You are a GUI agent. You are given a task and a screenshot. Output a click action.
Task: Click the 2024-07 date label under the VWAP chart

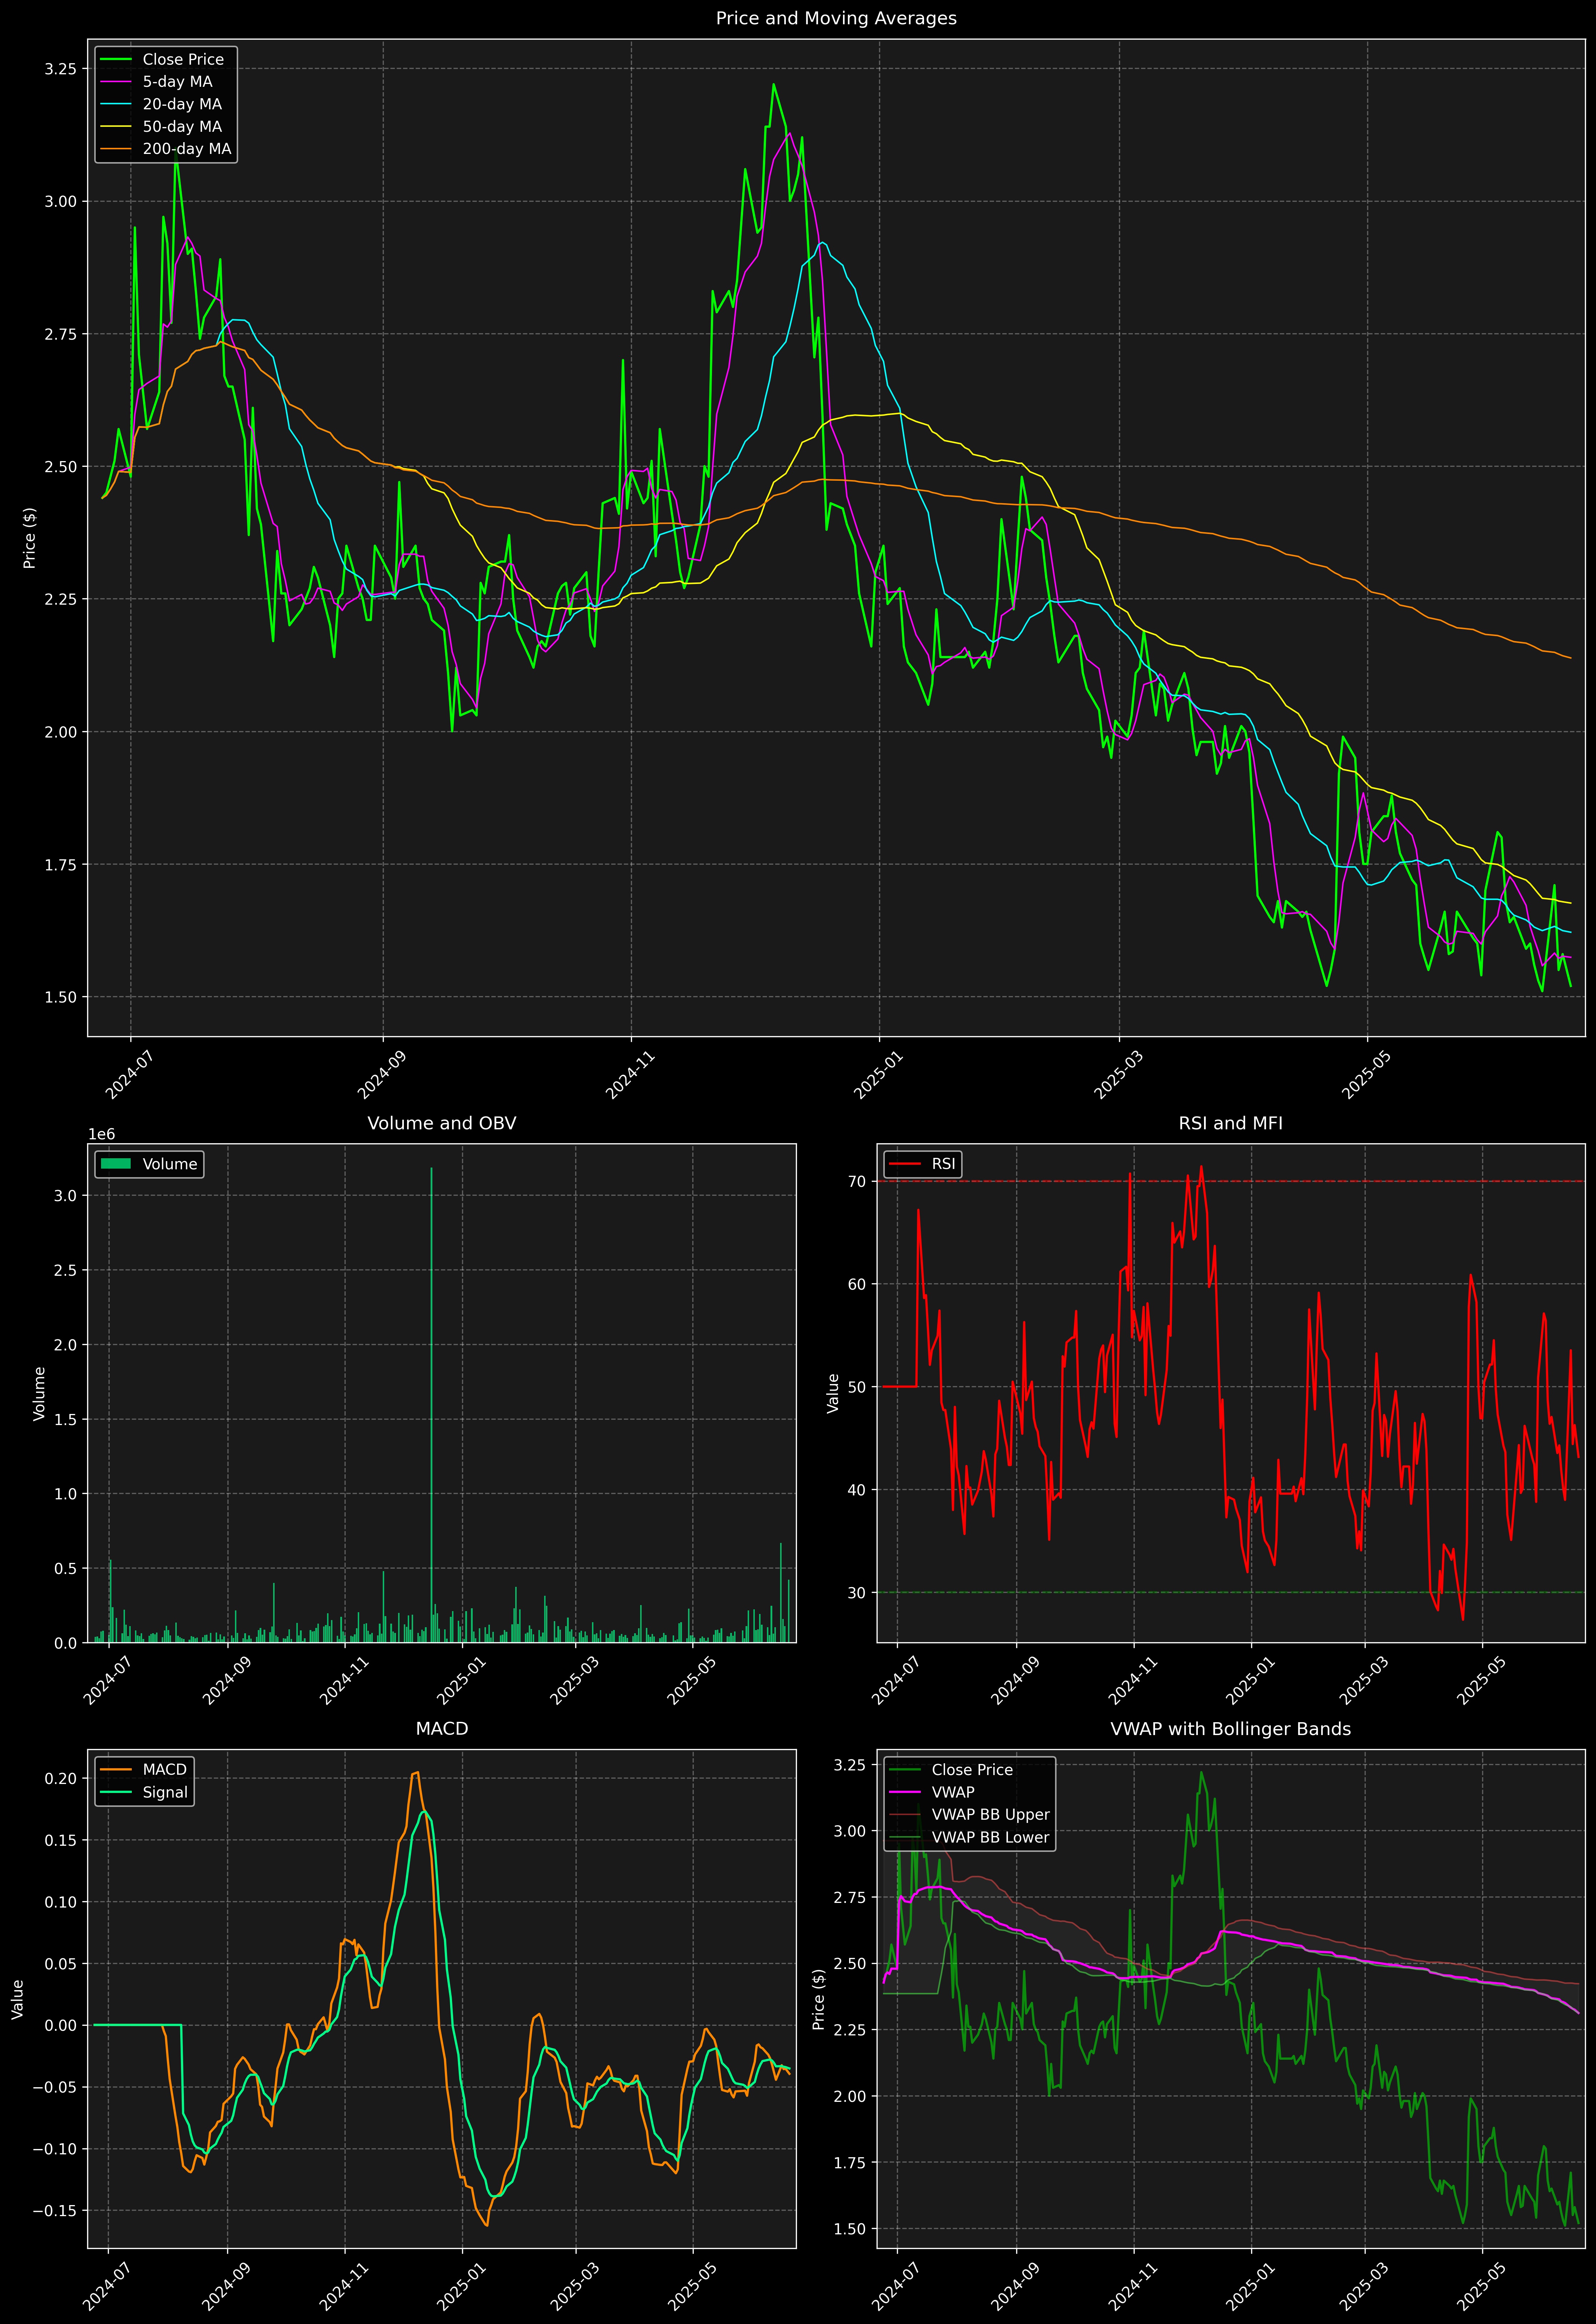(x=895, y=2286)
